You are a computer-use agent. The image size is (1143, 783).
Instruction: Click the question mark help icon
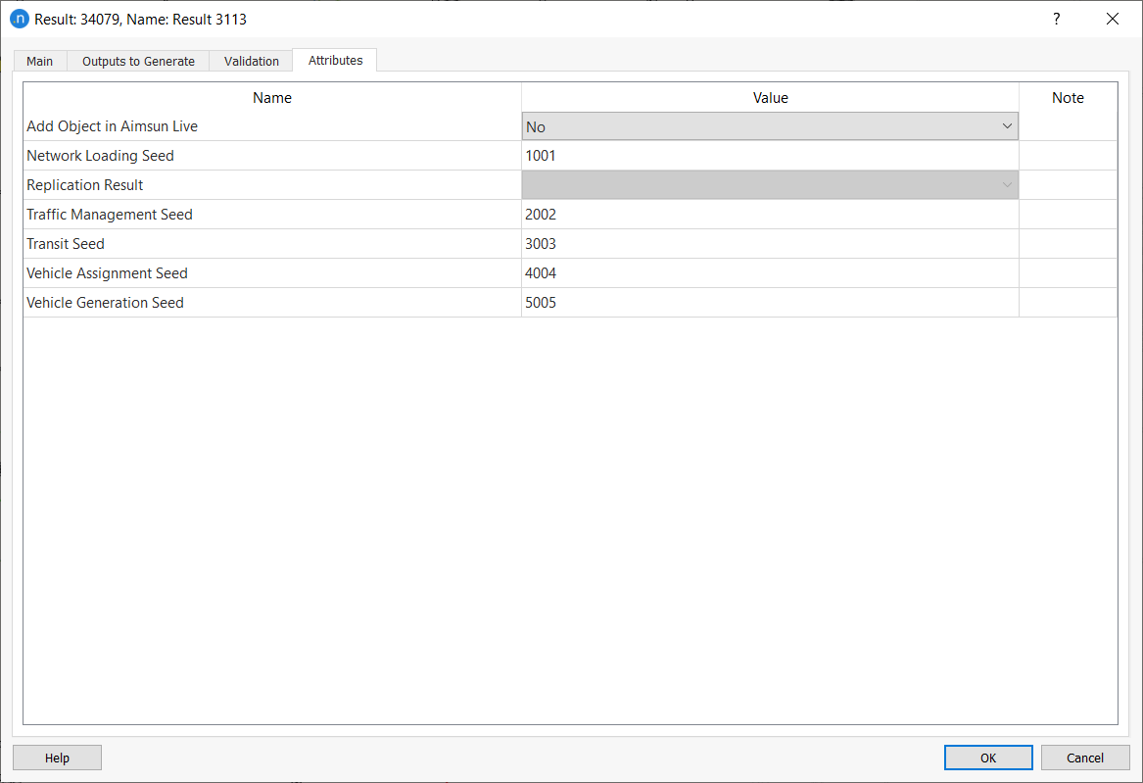(x=1056, y=19)
